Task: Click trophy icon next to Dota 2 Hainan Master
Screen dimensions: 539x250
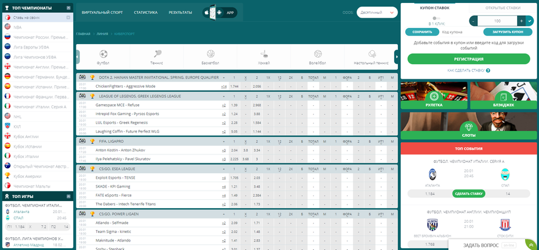Action: 92,77
